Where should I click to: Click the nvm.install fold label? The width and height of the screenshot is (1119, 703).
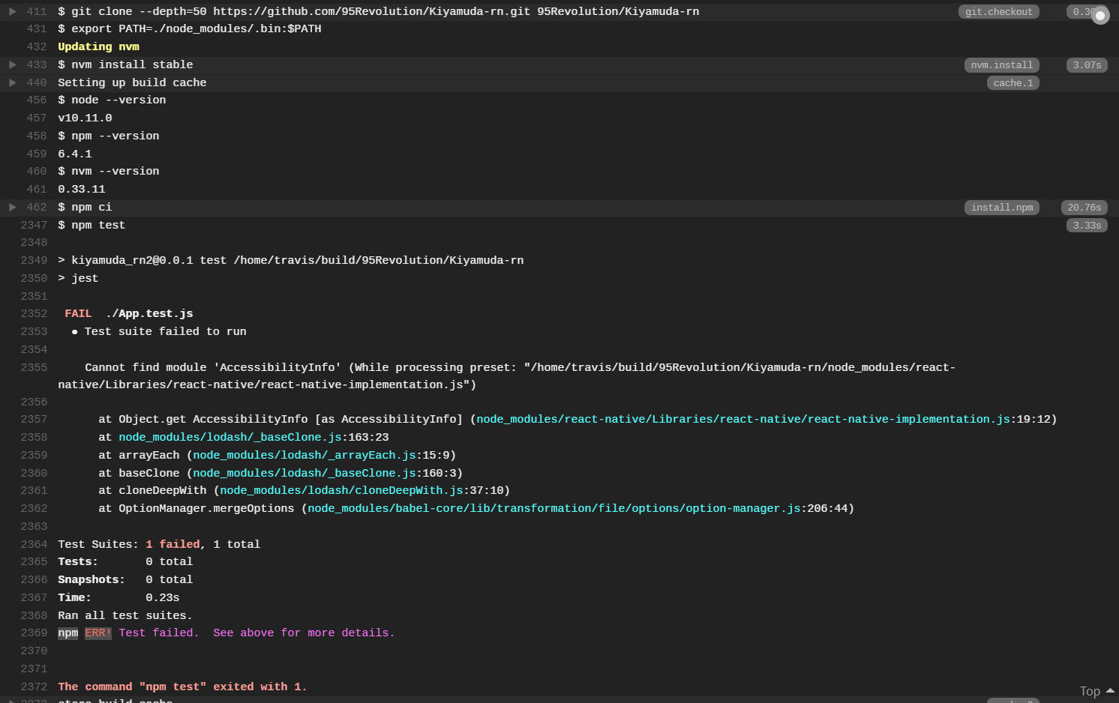coord(1001,65)
